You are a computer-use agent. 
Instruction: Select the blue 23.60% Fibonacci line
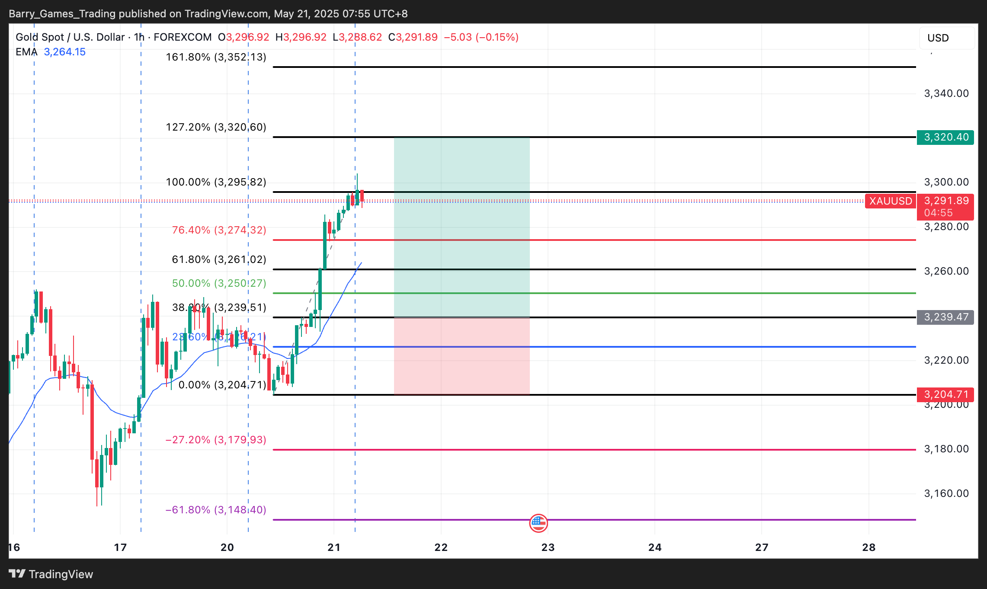click(649, 347)
